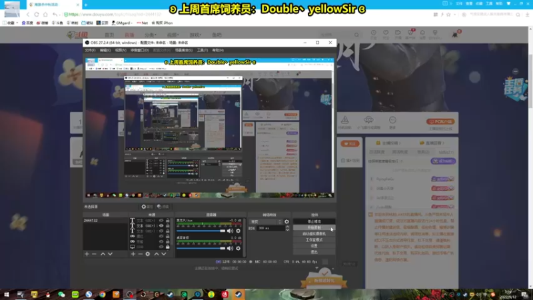533x300 pixels.
Task: Open the Tools (T) menu in OBS
Action: (x=203, y=50)
